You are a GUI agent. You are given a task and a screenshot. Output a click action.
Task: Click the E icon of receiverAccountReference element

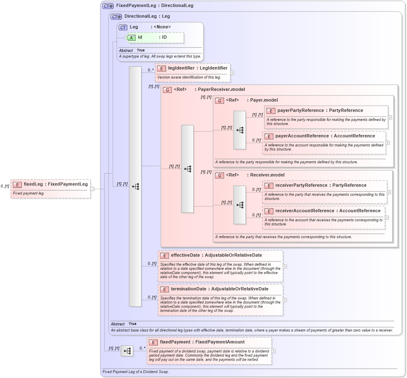(x=269, y=211)
